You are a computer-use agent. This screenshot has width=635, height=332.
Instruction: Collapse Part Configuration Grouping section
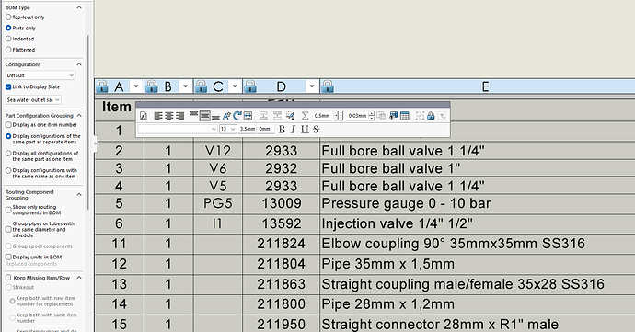point(79,115)
